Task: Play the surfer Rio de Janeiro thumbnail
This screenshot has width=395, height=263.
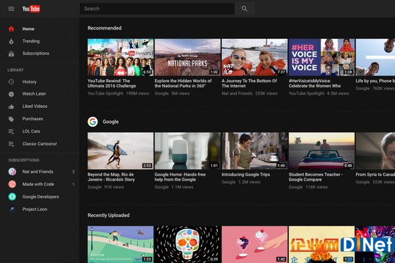Action: 120,151
